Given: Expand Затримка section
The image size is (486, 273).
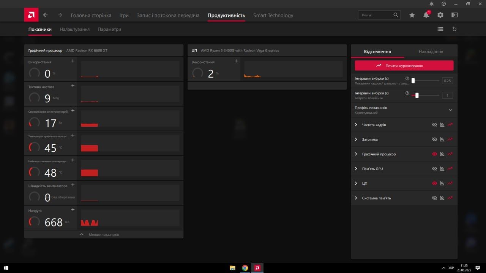Looking at the screenshot, I should point(356,140).
